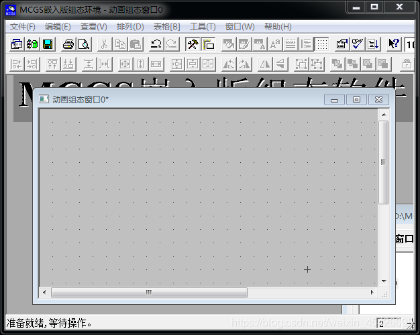Click the make same width and height icon
Image resolution: width=420 pixels, height=335 pixels.
tap(125, 64)
